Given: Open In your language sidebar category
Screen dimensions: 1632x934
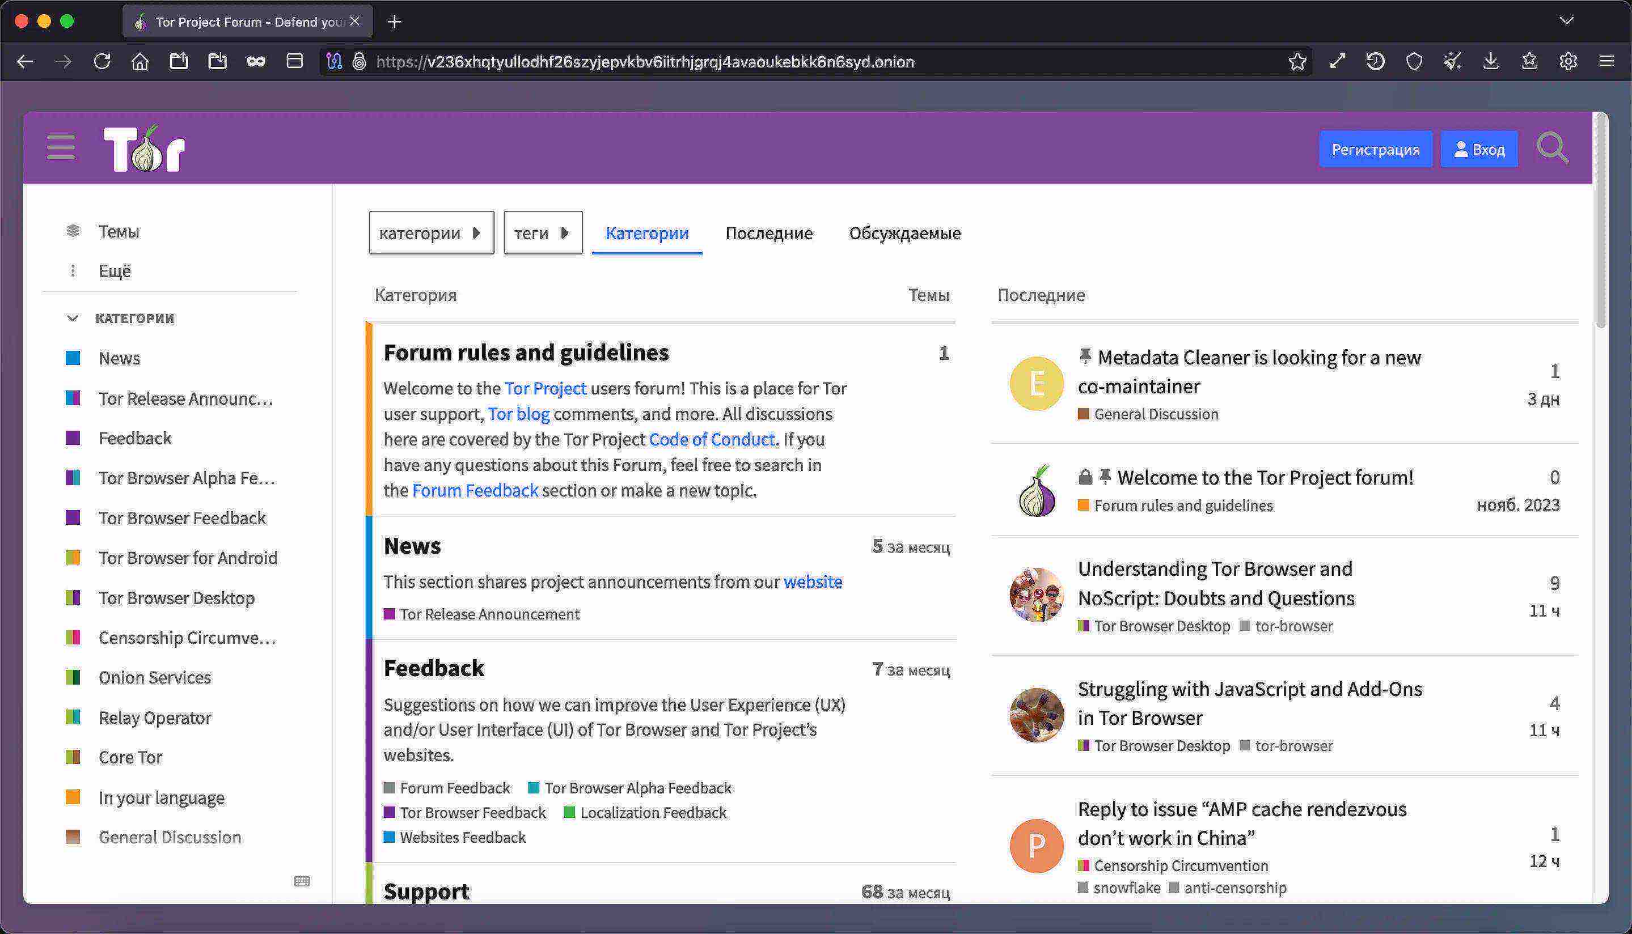Looking at the screenshot, I should coord(161,797).
